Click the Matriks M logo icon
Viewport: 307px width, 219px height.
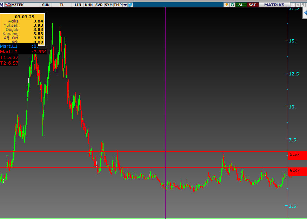[x=2, y=5]
